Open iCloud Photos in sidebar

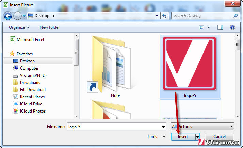[33, 111]
